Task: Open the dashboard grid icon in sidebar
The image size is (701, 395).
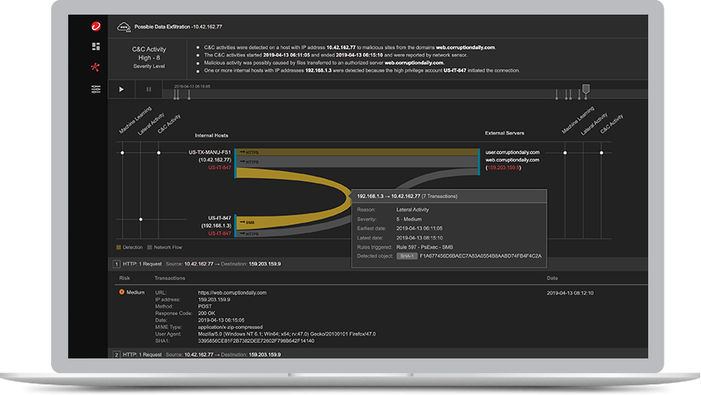Action: click(96, 47)
